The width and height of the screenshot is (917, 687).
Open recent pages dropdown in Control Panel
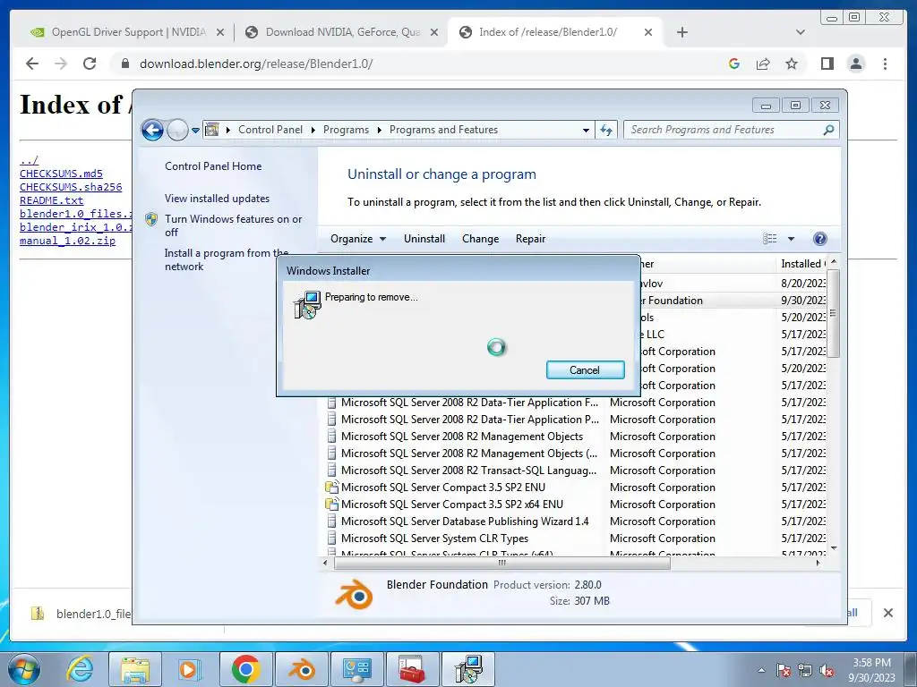point(195,131)
